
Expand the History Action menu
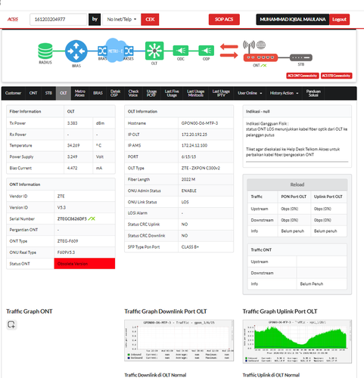tap(284, 93)
